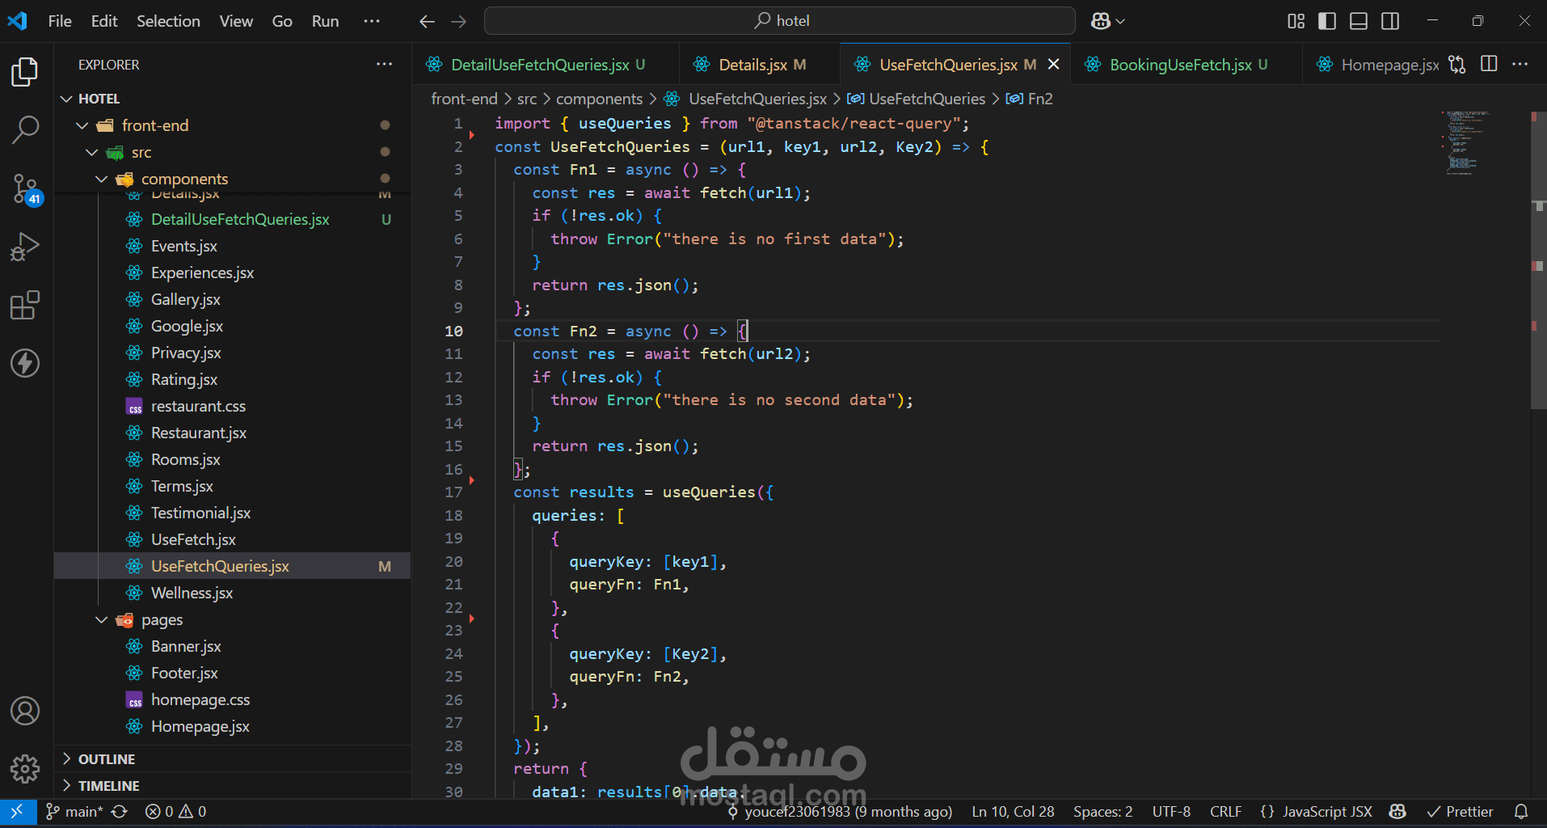Open editor More Actions ellipsis
The image size is (1547, 828).
pyautogui.click(x=1520, y=64)
